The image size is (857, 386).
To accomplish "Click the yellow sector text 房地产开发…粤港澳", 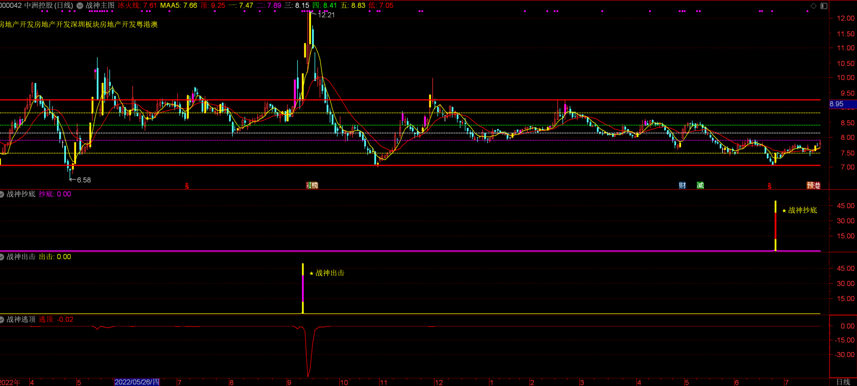I will pyautogui.click(x=78, y=24).
